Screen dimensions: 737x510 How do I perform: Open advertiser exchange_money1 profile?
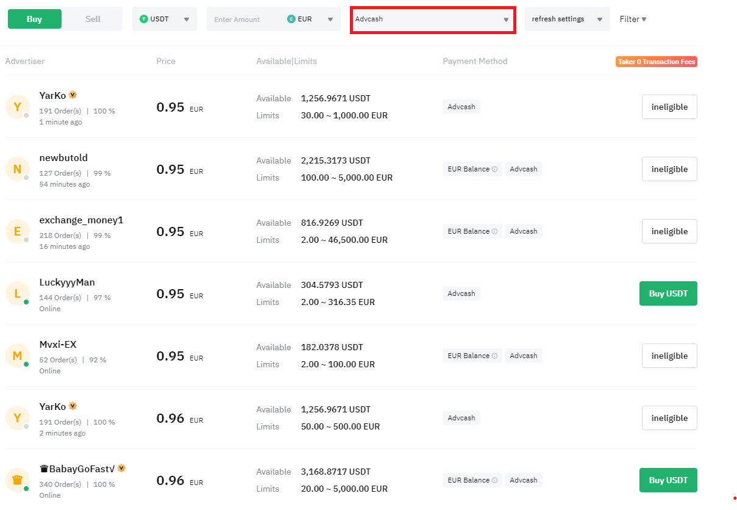81,220
